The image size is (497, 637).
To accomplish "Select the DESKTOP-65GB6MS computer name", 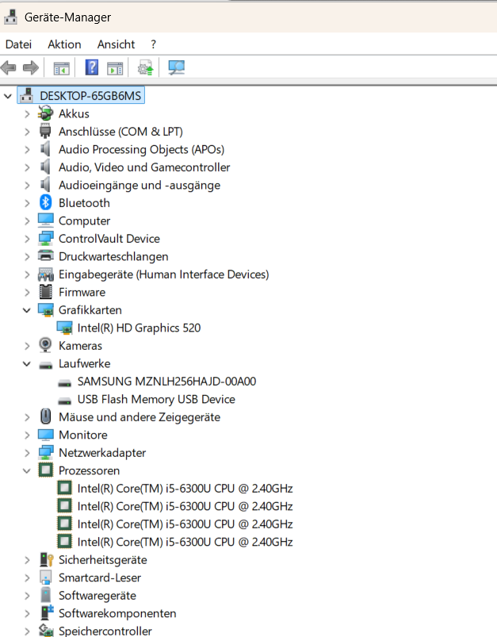I will [90, 96].
